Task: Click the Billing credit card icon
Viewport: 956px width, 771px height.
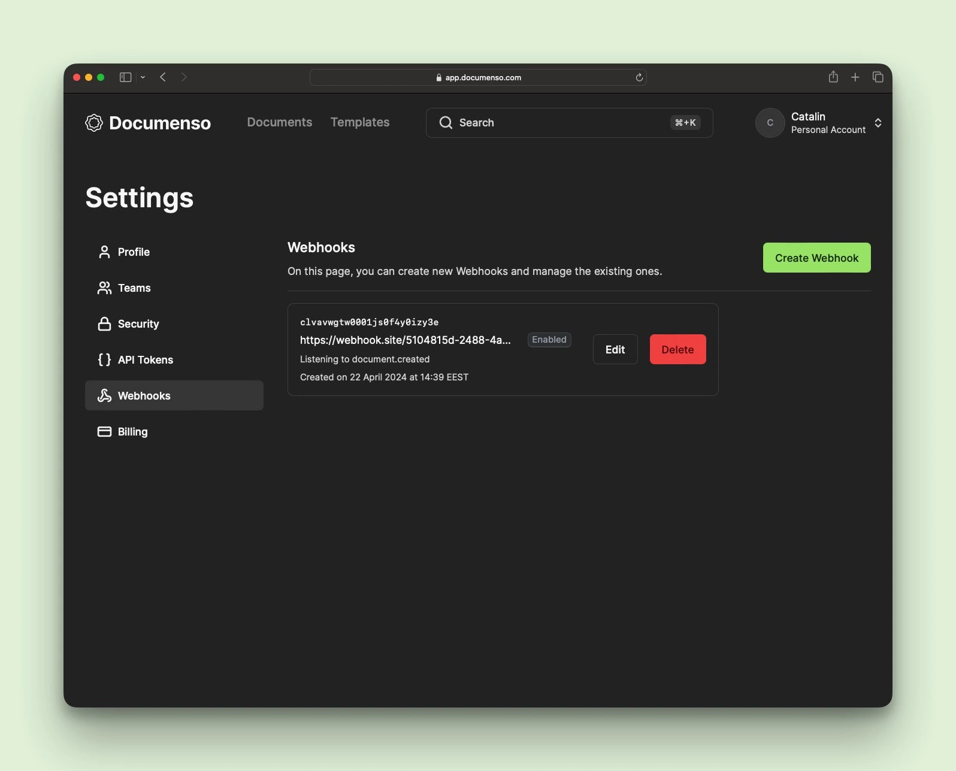Action: pos(104,432)
